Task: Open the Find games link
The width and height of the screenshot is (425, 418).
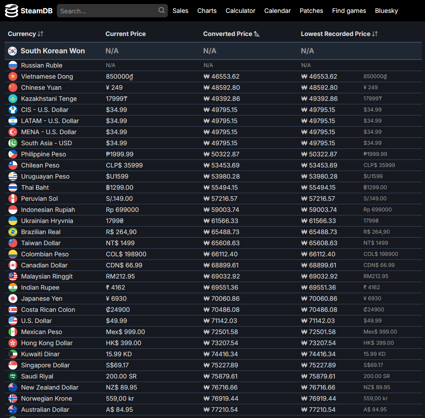Action: [349, 11]
